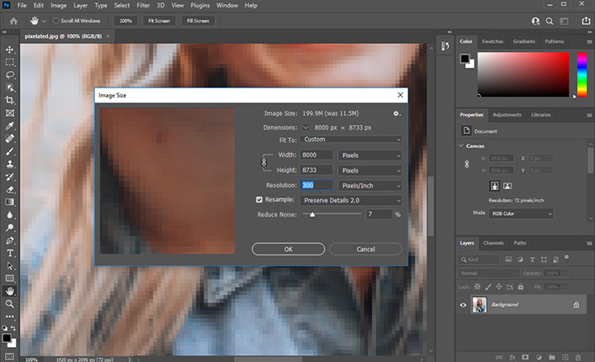Select the Move tool in the toolbar
Viewport: 595px width, 362px height.
click(x=10, y=50)
